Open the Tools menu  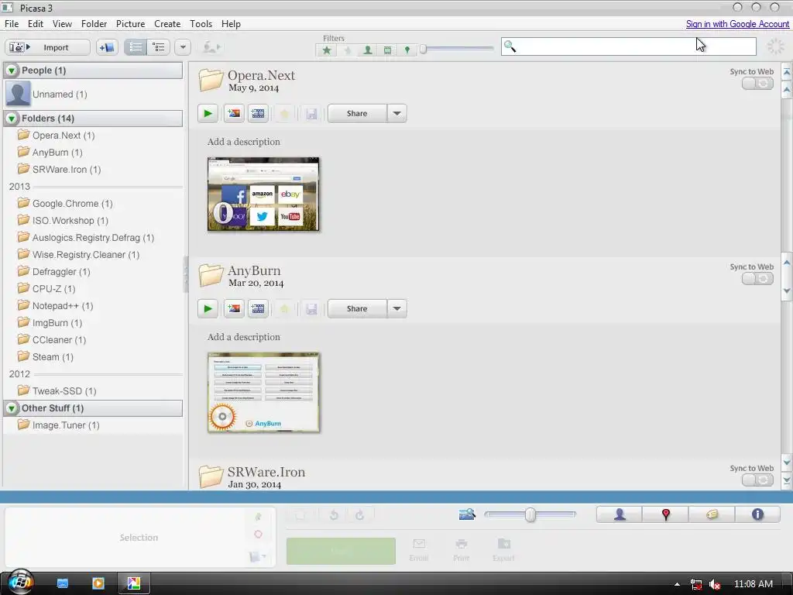coord(201,24)
